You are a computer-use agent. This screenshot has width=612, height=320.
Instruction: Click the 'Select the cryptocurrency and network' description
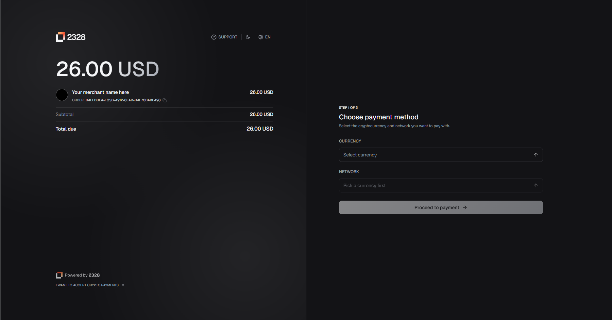(394, 126)
